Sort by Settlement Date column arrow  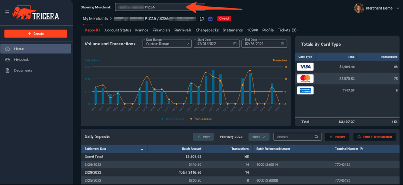[x=142, y=150]
